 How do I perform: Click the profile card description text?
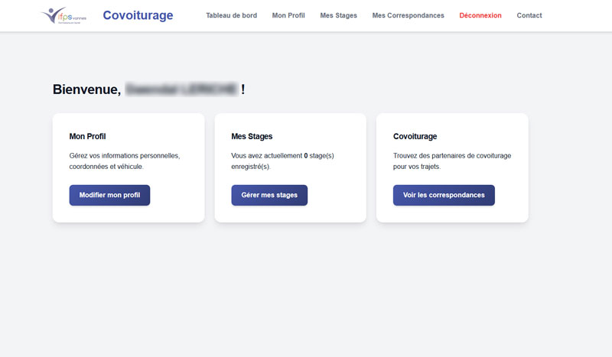(x=124, y=161)
